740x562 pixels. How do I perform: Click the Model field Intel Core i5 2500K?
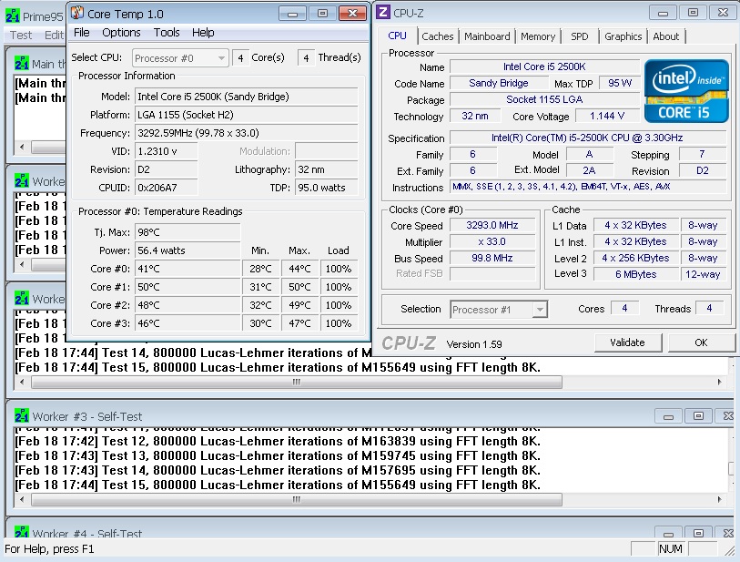point(247,97)
